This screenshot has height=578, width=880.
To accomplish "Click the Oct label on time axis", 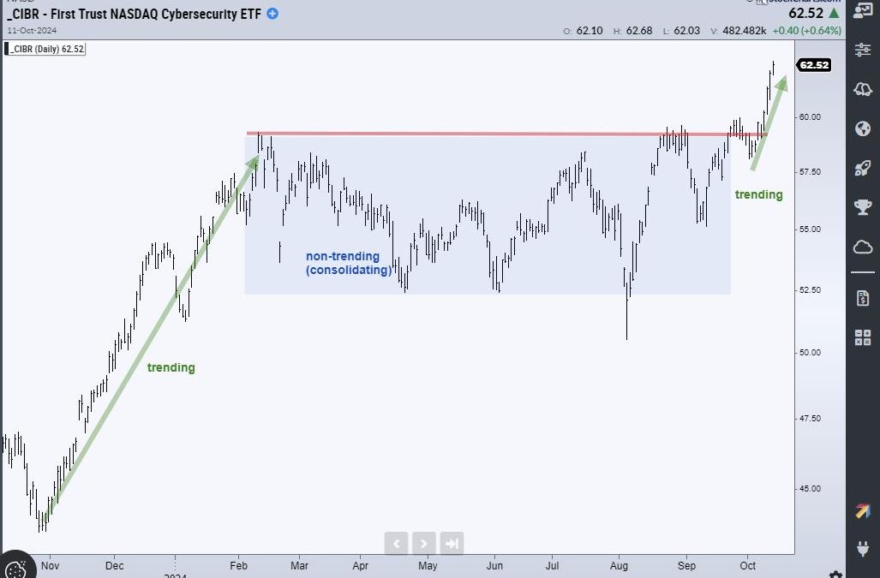I will coord(747,565).
